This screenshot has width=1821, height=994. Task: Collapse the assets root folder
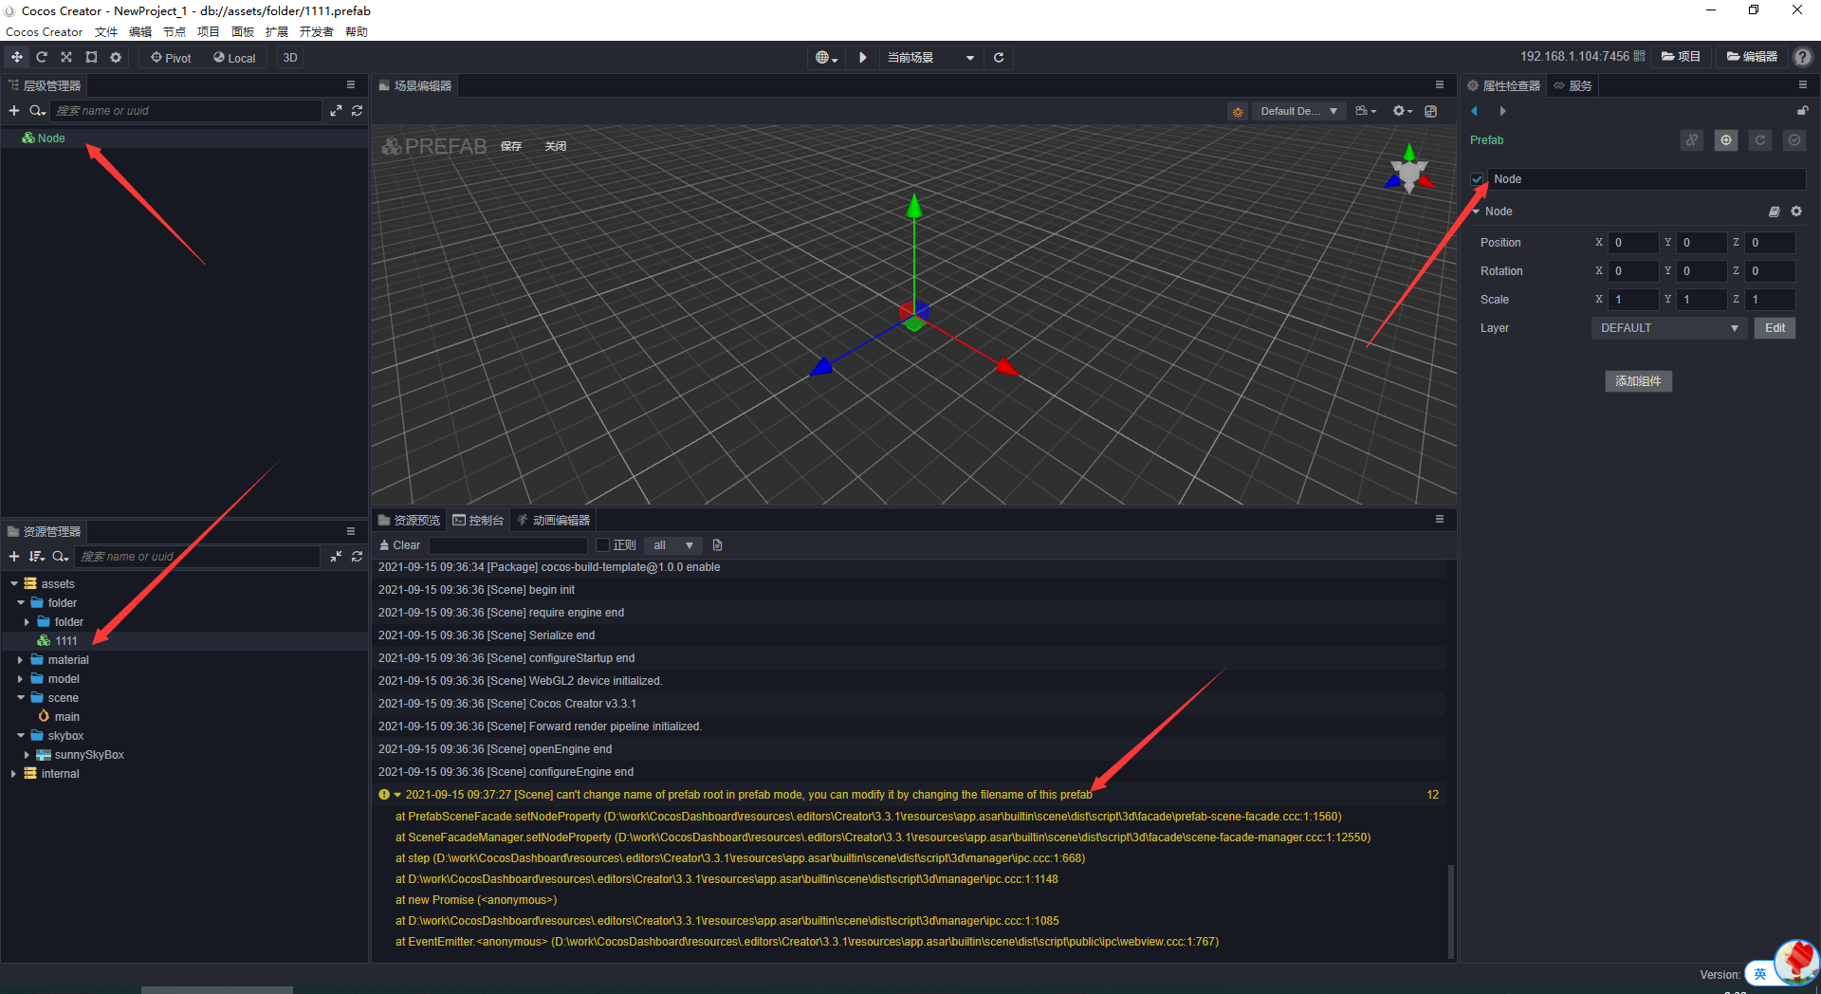click(14, 584)
